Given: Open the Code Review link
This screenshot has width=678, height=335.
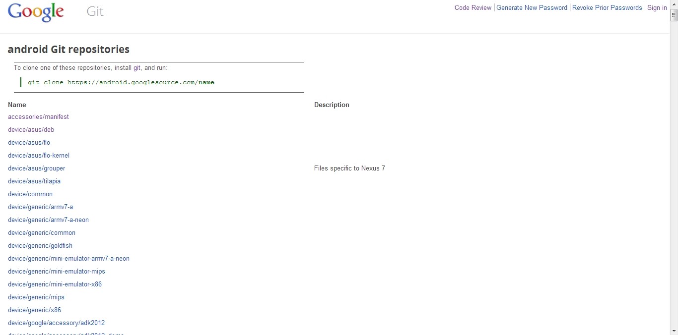Looking at the screenshot, I should pyautogui.click(x=473, y=7).
